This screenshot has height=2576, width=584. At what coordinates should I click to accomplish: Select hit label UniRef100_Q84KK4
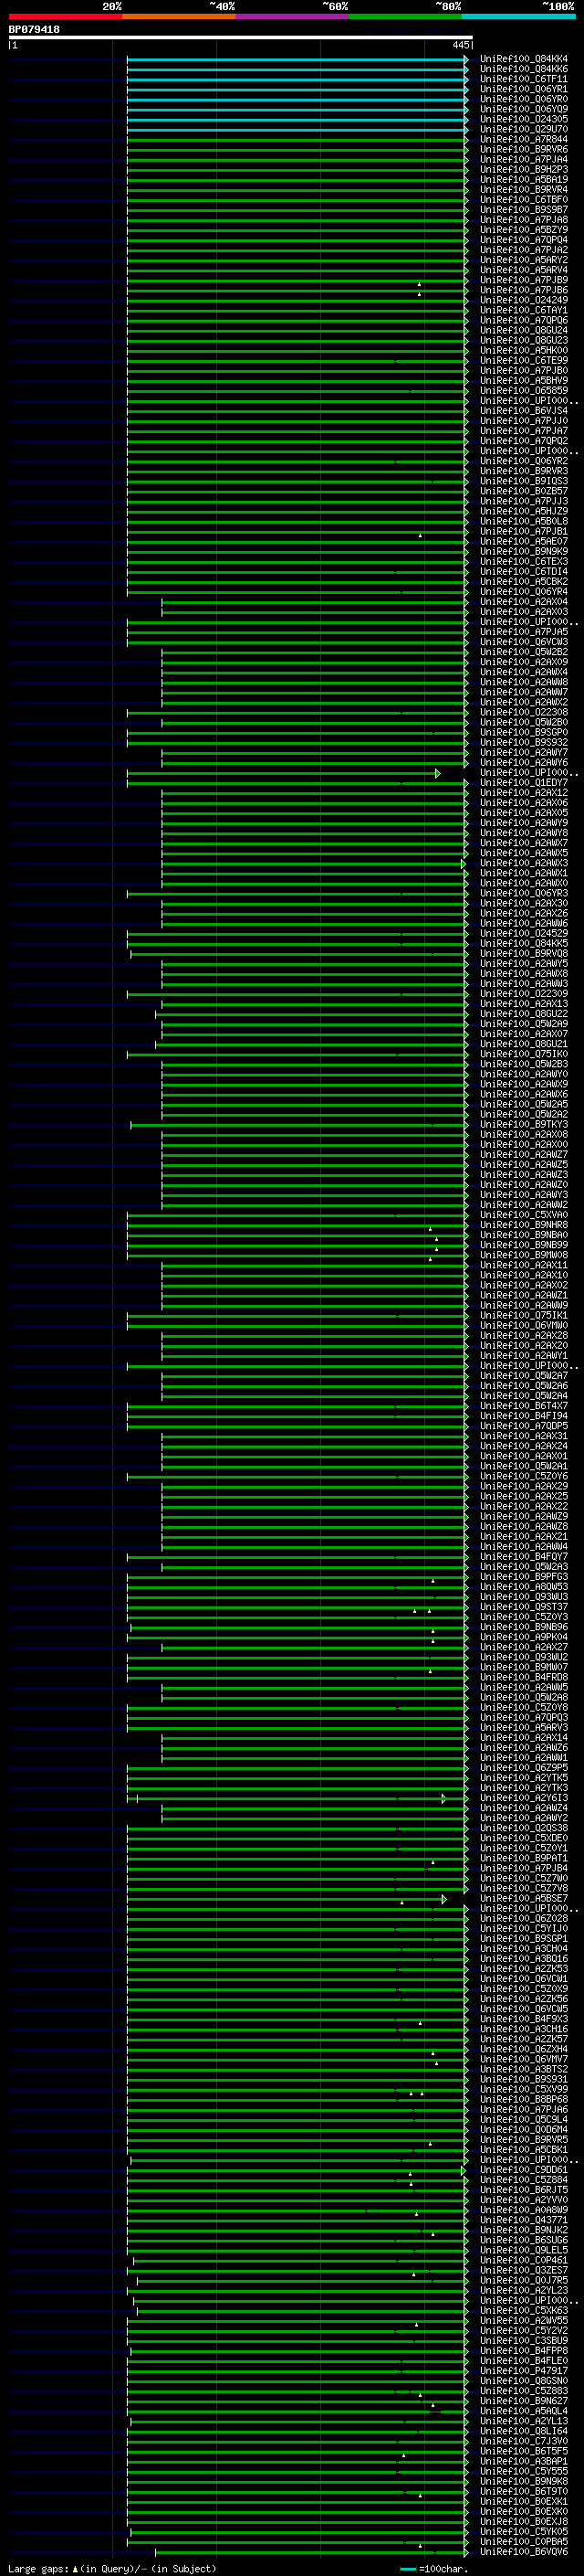point(524,59)
